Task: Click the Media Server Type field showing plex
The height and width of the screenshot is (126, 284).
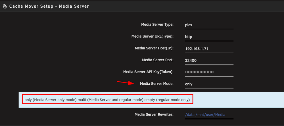Action: click(x=209, y=25)
